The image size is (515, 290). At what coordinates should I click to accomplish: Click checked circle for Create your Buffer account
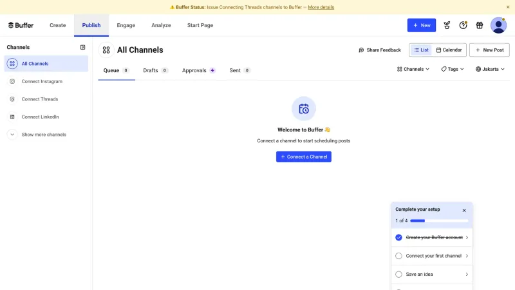point(398,237)
